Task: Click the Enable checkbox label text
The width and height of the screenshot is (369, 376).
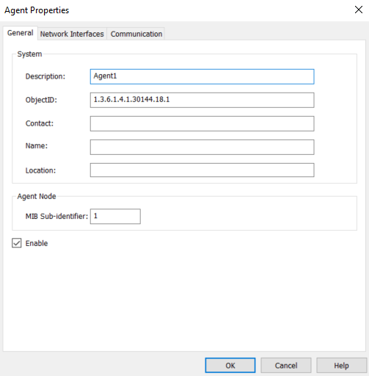Action: [37, 243]
